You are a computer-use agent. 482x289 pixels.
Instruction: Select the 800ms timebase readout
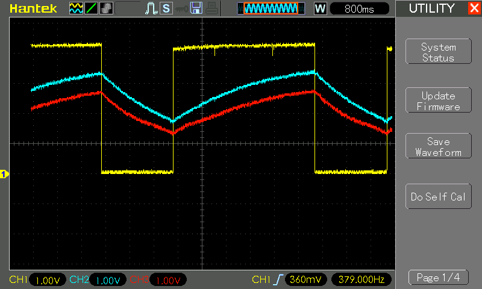pyautogui.click(x=360, y=8)
